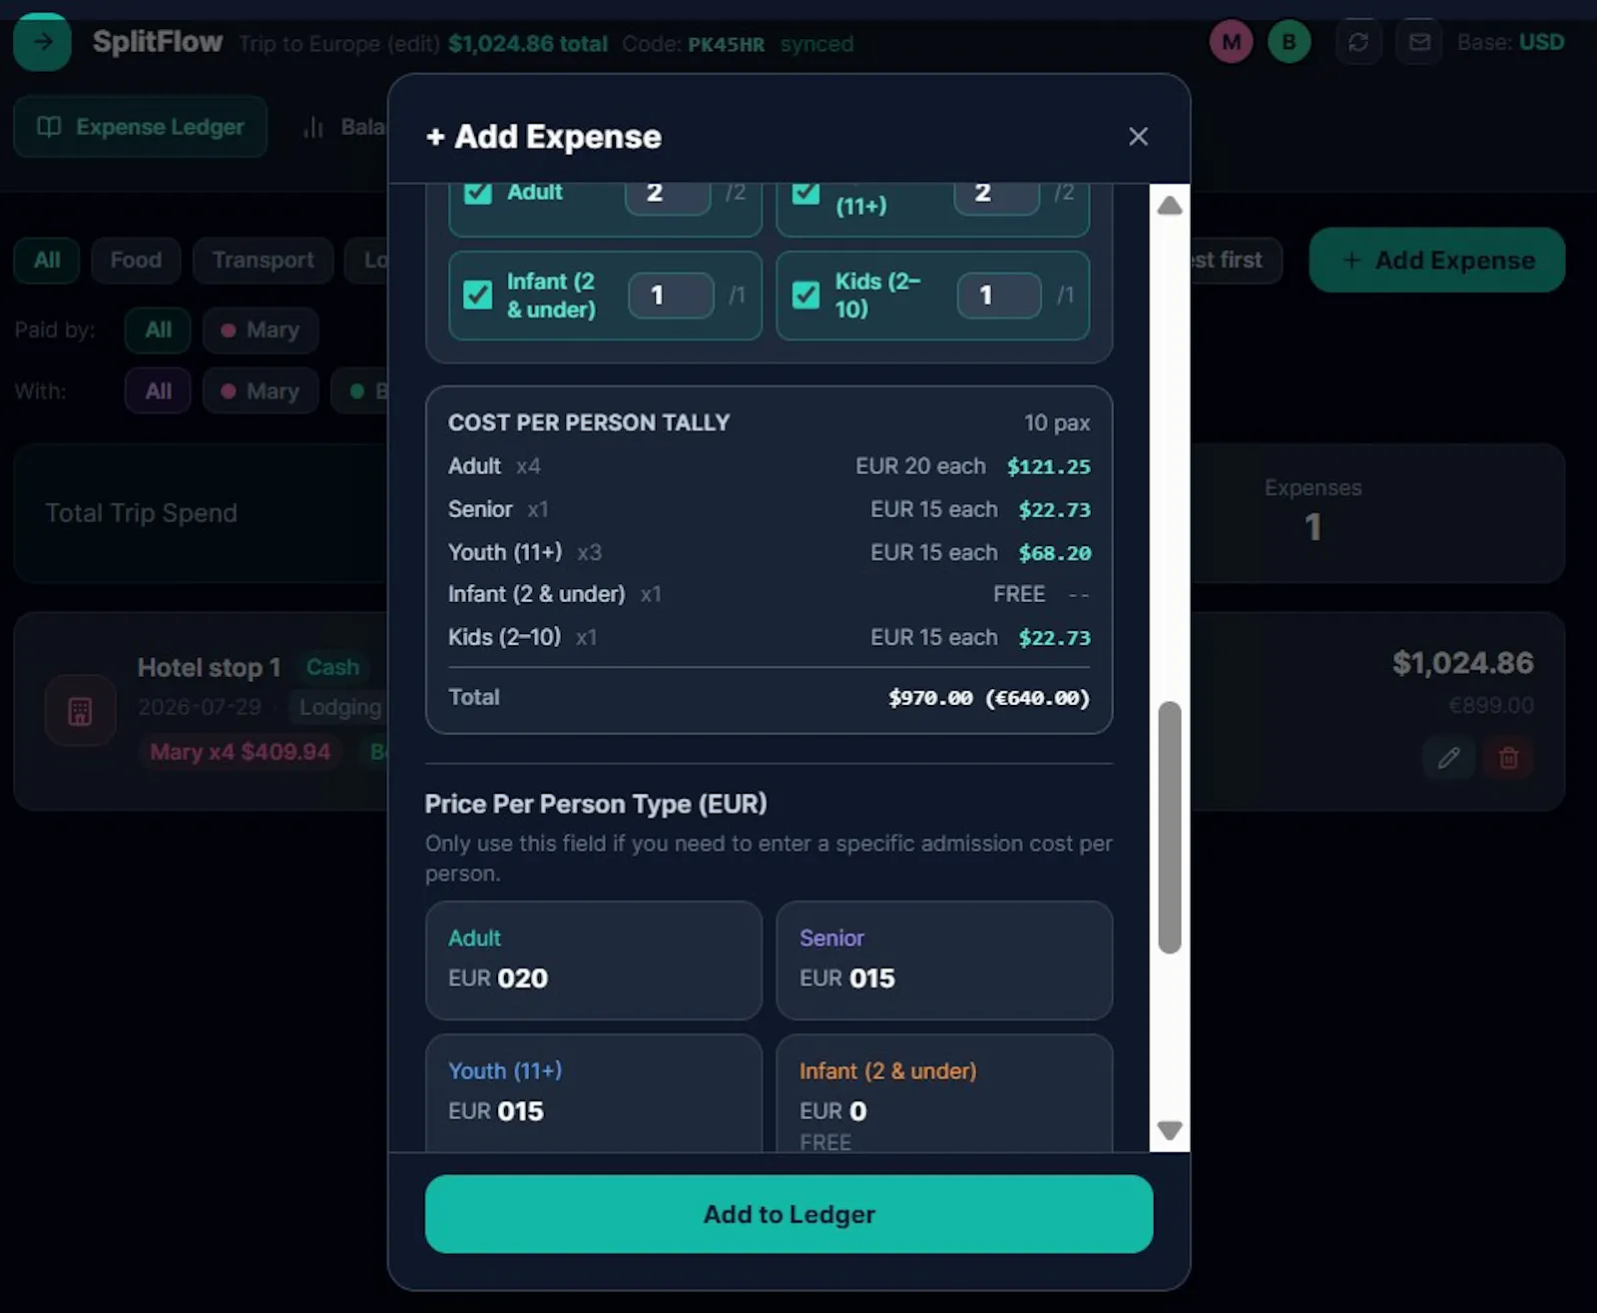Click the Hotel stop 1 expense title
Viewport: 1597px width, 1313px height.
[x=209, y=667]
